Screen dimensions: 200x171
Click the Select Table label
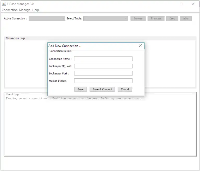click(74, 18)
